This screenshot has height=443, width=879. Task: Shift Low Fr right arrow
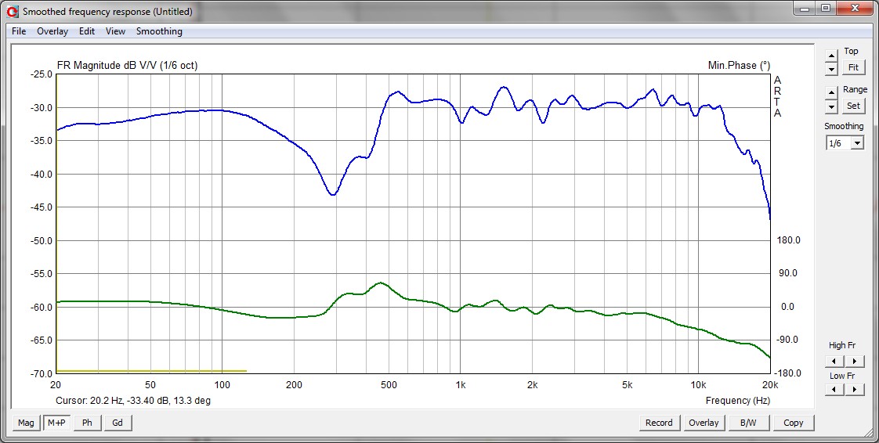point(855,389)
